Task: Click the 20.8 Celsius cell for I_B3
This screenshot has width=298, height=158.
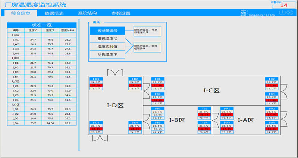Action: tap(33, 72)
